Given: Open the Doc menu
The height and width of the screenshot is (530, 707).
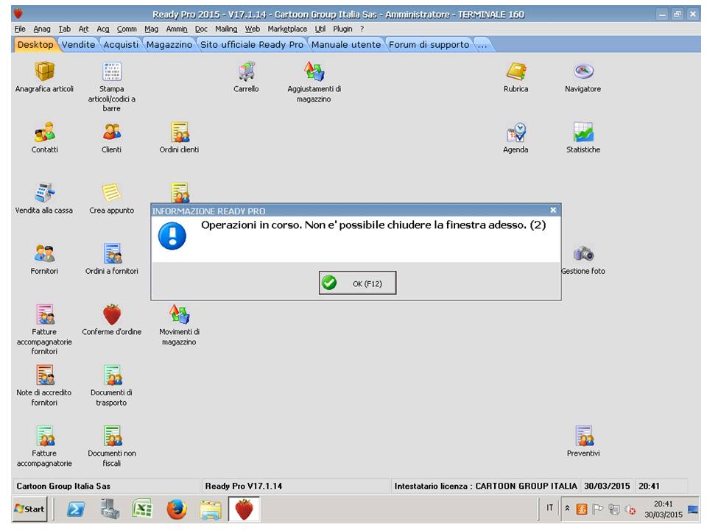Looking at the screenshot, I should tap(201, 29).
